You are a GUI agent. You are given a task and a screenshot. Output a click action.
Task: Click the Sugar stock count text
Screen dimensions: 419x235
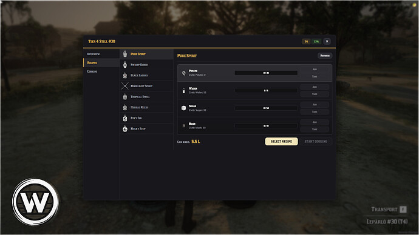[x=197, y=110]
